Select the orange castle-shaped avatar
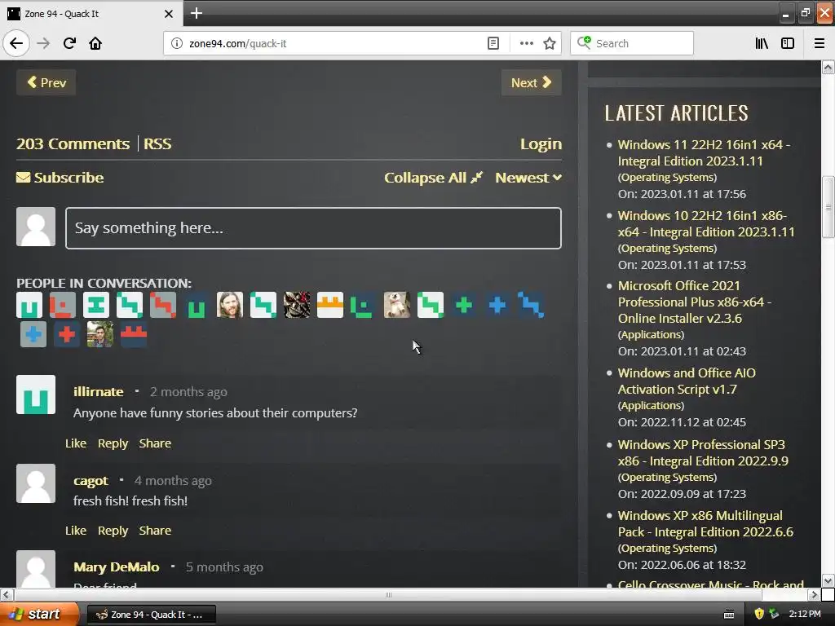The image size is (835, 626). (x=330, y=305)
